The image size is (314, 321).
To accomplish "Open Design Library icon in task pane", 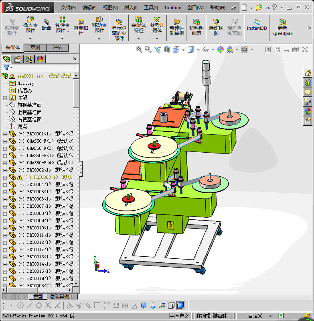I will click(x=308, y=82).
